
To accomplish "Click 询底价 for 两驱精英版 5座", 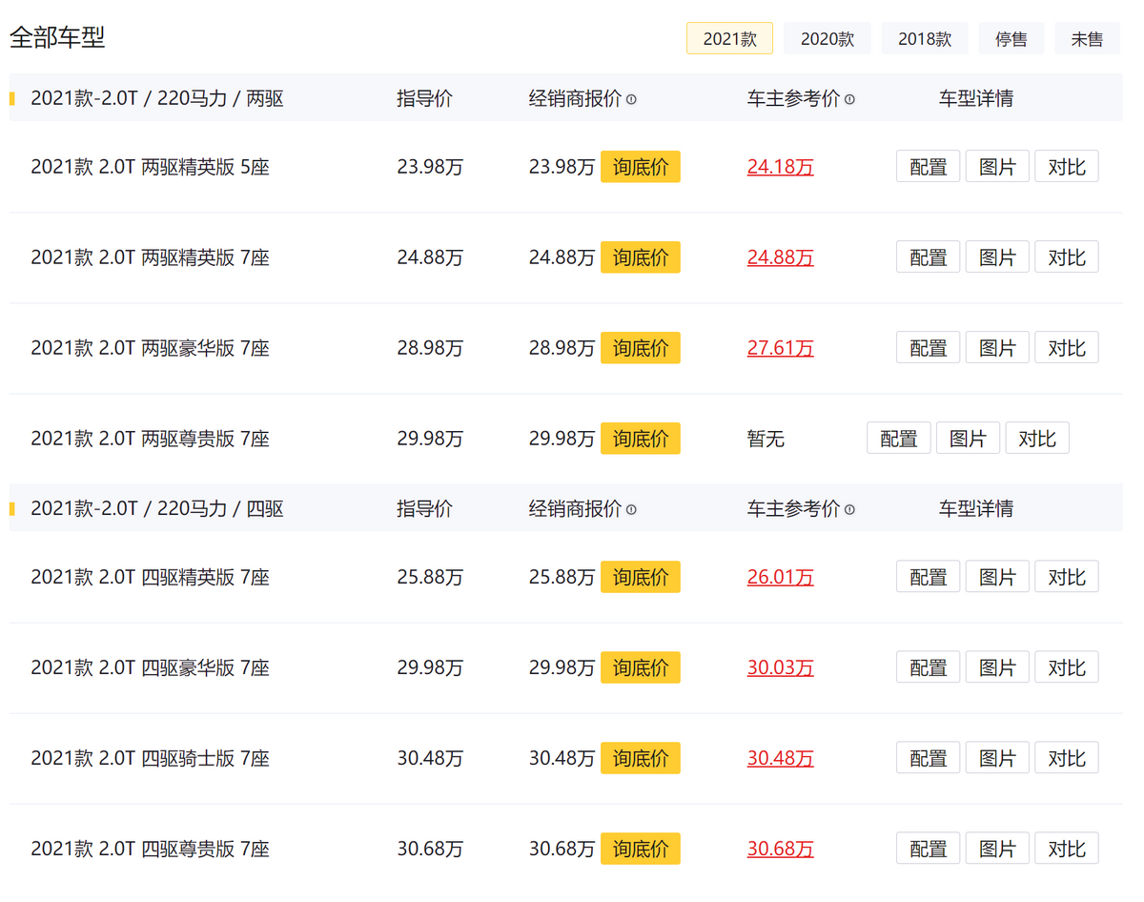I will [640, 167].
